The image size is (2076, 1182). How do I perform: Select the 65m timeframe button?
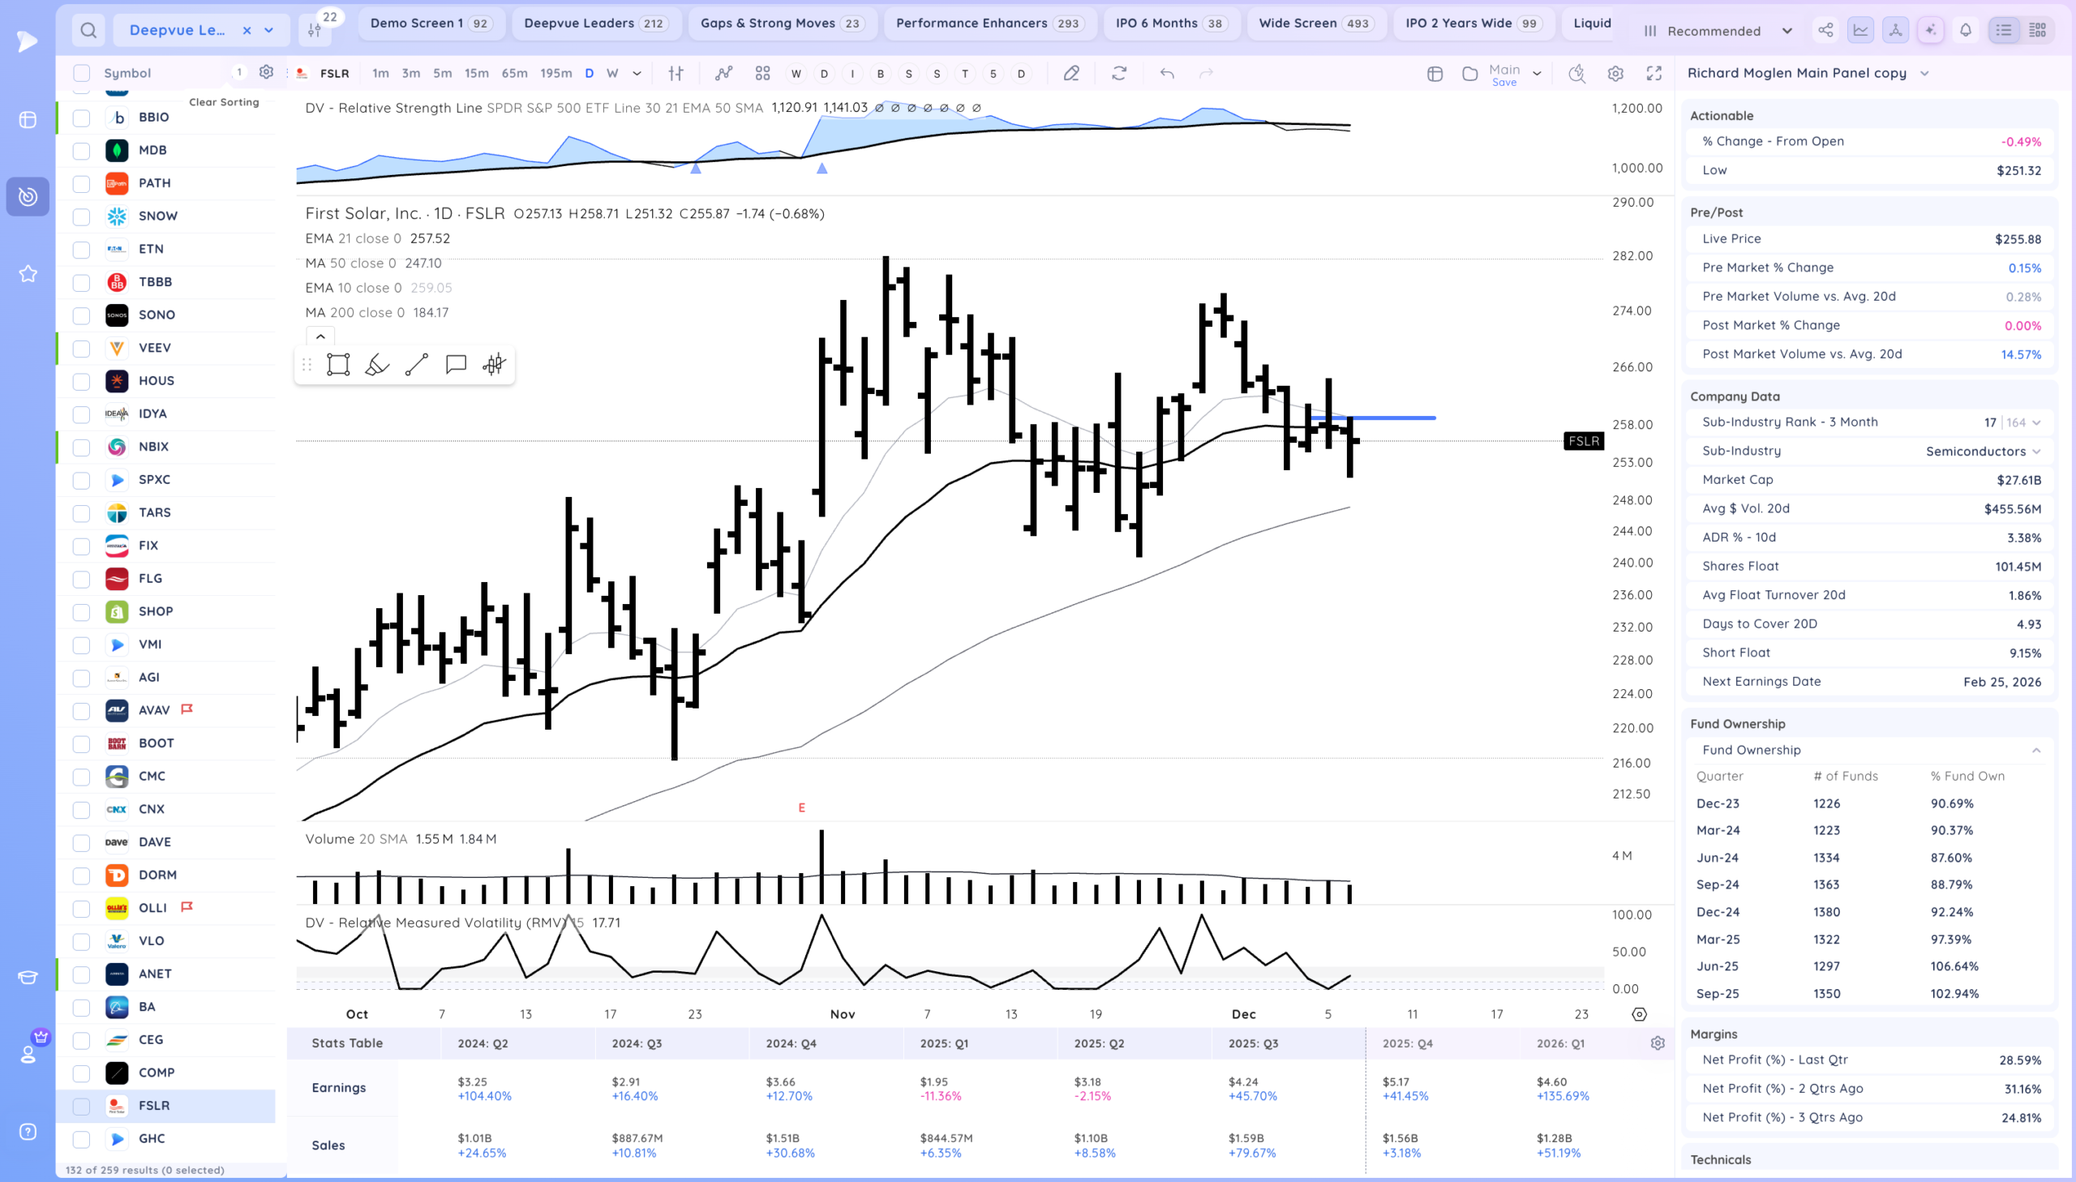point(514,73)
